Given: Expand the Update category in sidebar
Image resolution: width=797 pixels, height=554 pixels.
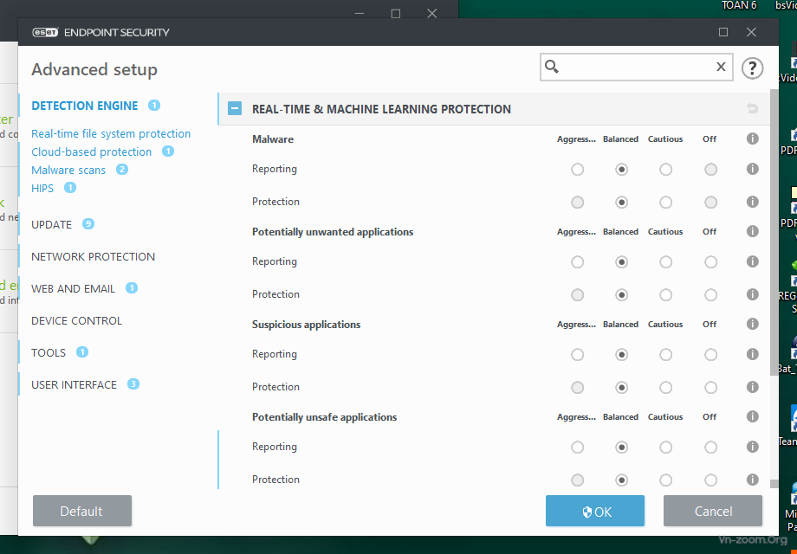Looking at the screenshot, I should point(52,224).
